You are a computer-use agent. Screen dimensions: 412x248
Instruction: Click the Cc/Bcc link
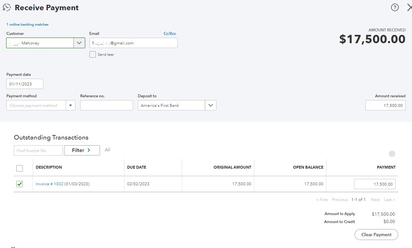tap(170, 34)
